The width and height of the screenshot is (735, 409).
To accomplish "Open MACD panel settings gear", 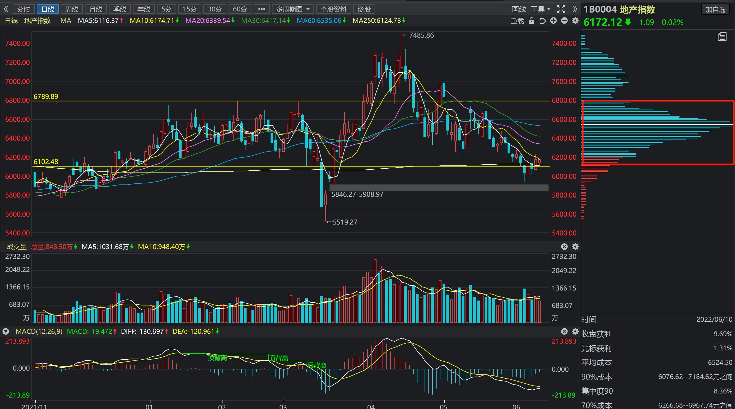I will click(x=575, y=331).
